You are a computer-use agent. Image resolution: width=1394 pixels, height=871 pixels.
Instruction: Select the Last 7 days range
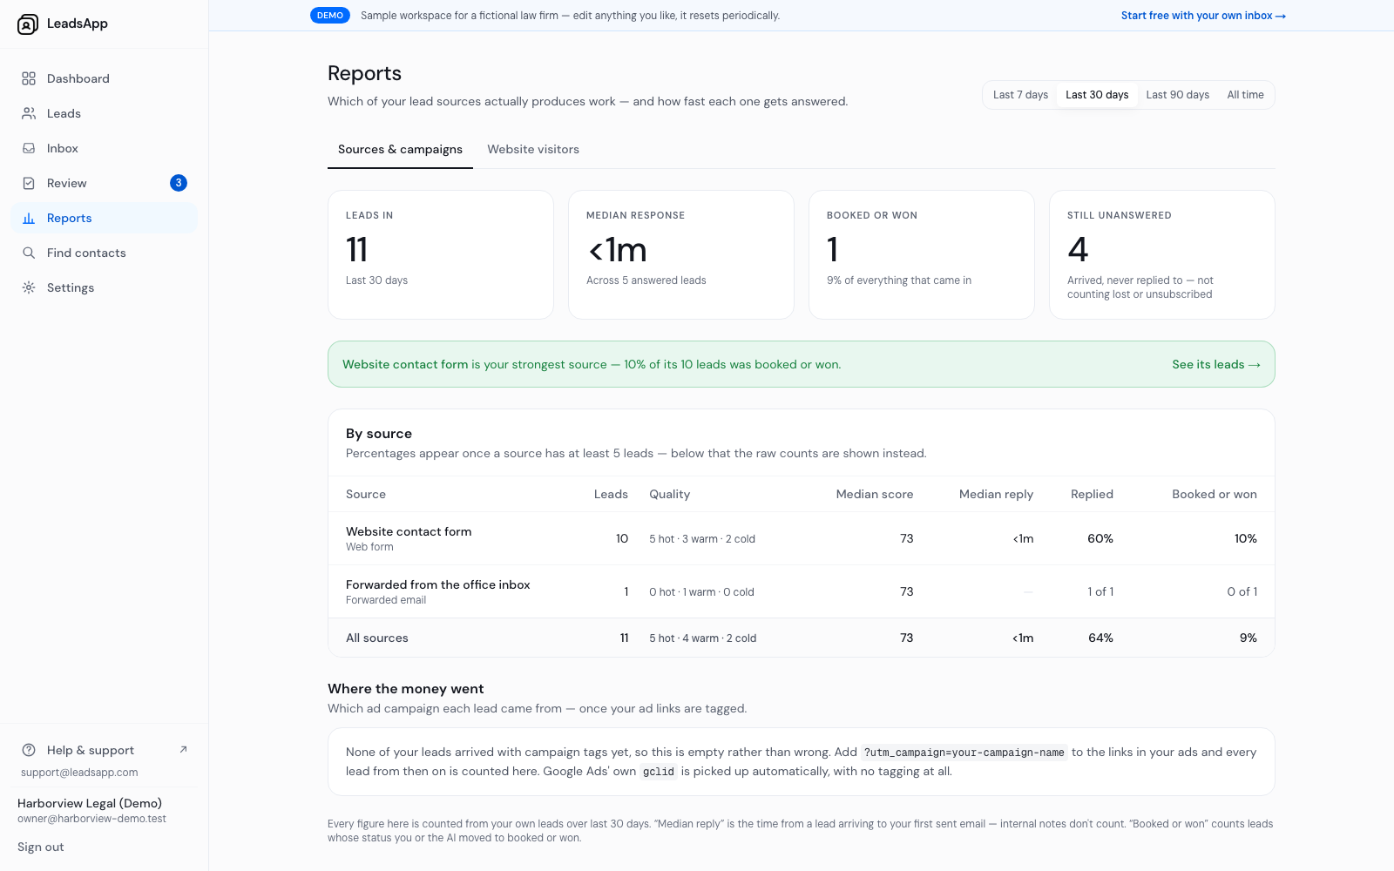click(x=1020, y=95)
